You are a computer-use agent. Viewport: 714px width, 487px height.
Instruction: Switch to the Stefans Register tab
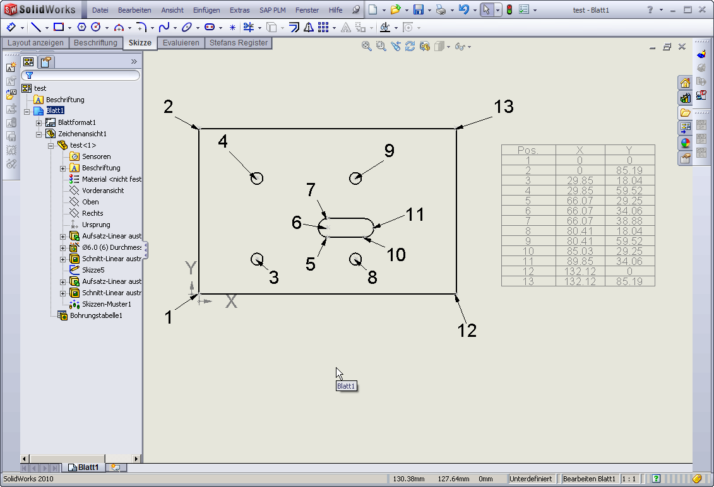[x=239, y=43]
